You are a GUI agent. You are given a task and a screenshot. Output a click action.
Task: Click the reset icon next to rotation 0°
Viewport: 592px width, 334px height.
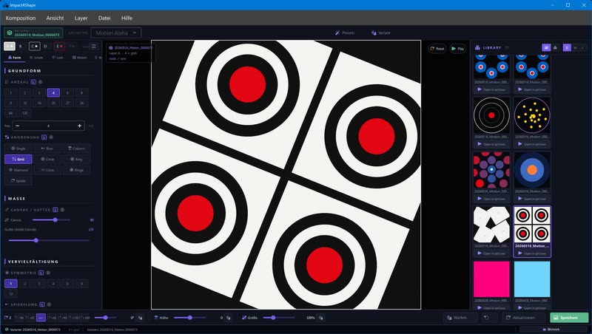click(x=140, y=318)
